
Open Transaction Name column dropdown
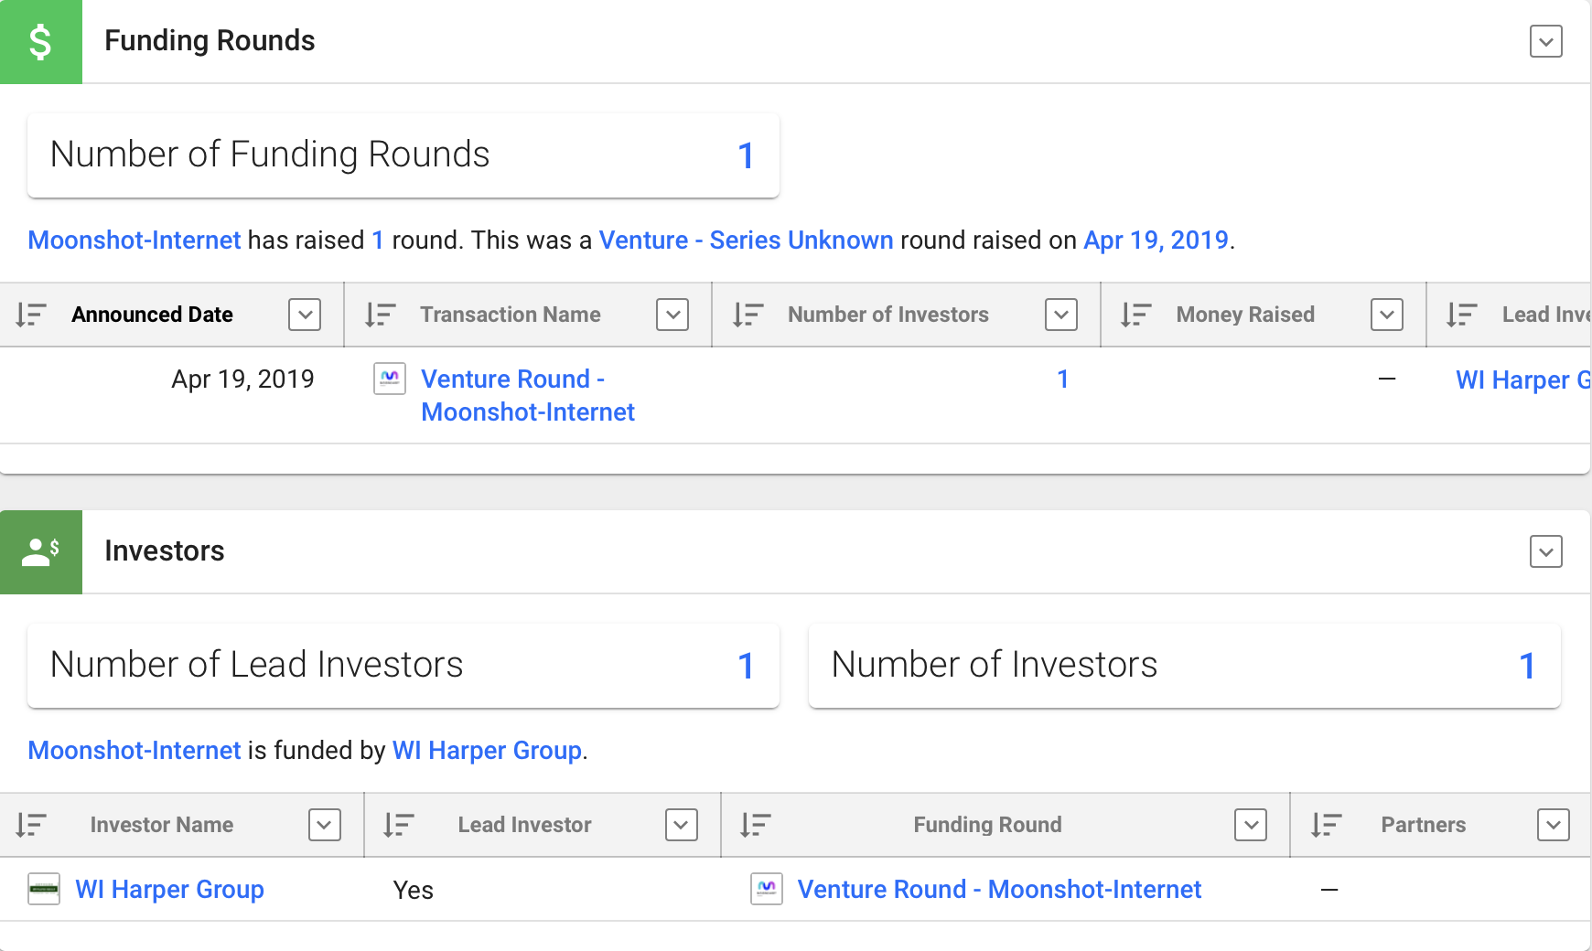(x=672, y=315)
